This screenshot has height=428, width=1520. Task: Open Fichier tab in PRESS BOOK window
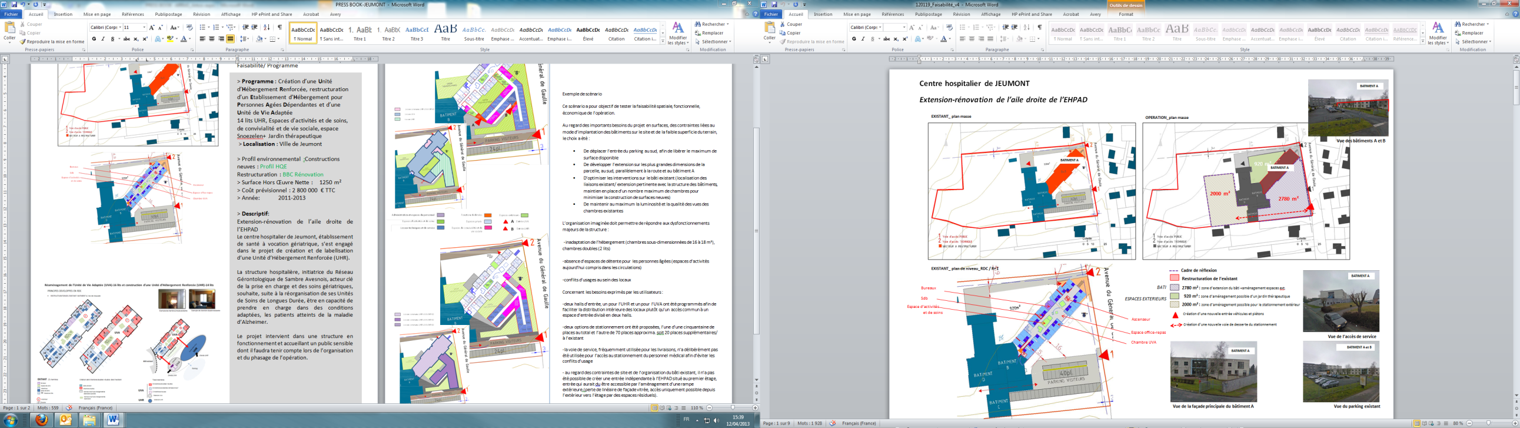coord(11,14)
